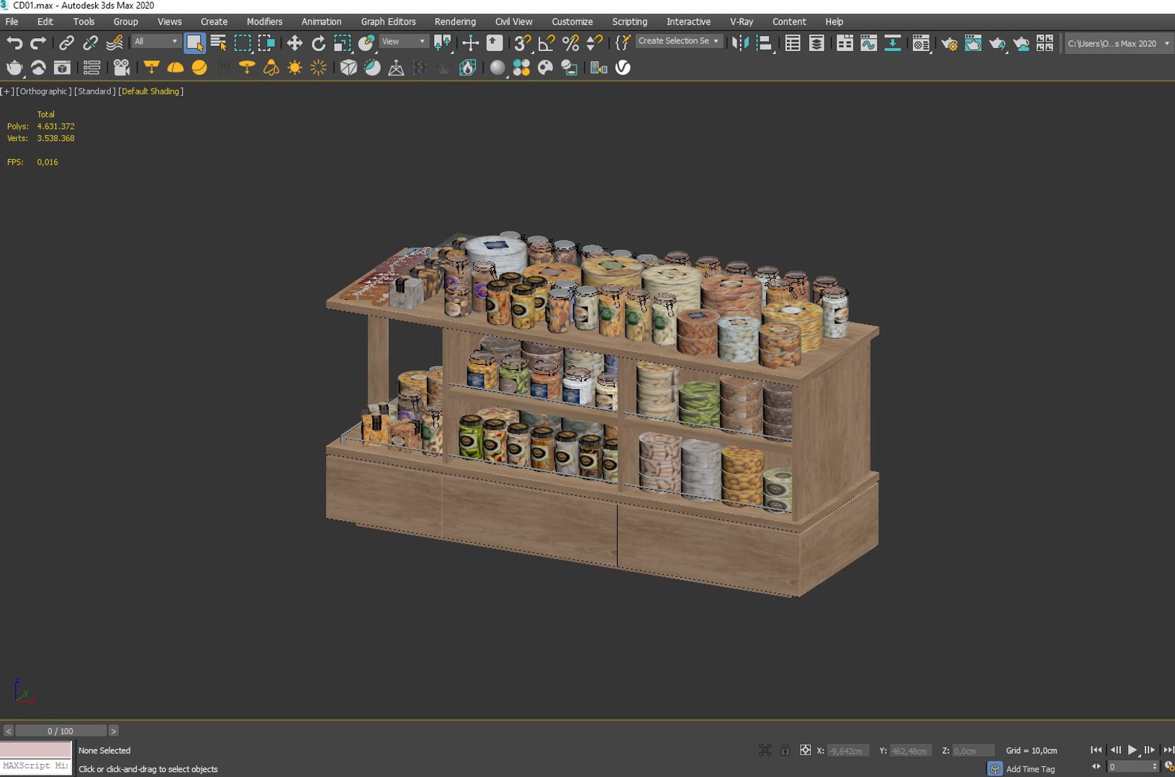Click the X coordinate input field
This screenshot has width=1175, height=777.
pyautogui.click(x=848, y=751)
